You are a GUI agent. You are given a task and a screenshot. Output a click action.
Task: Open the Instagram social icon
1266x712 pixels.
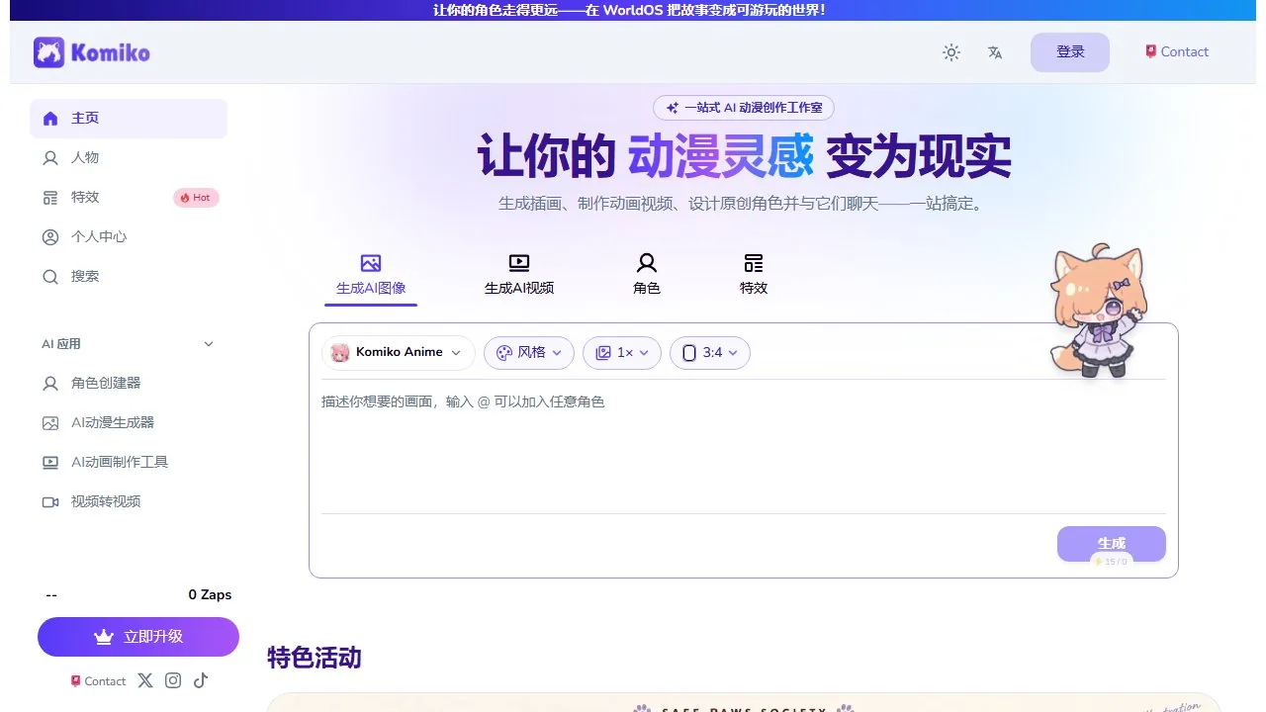pos(173,680)
